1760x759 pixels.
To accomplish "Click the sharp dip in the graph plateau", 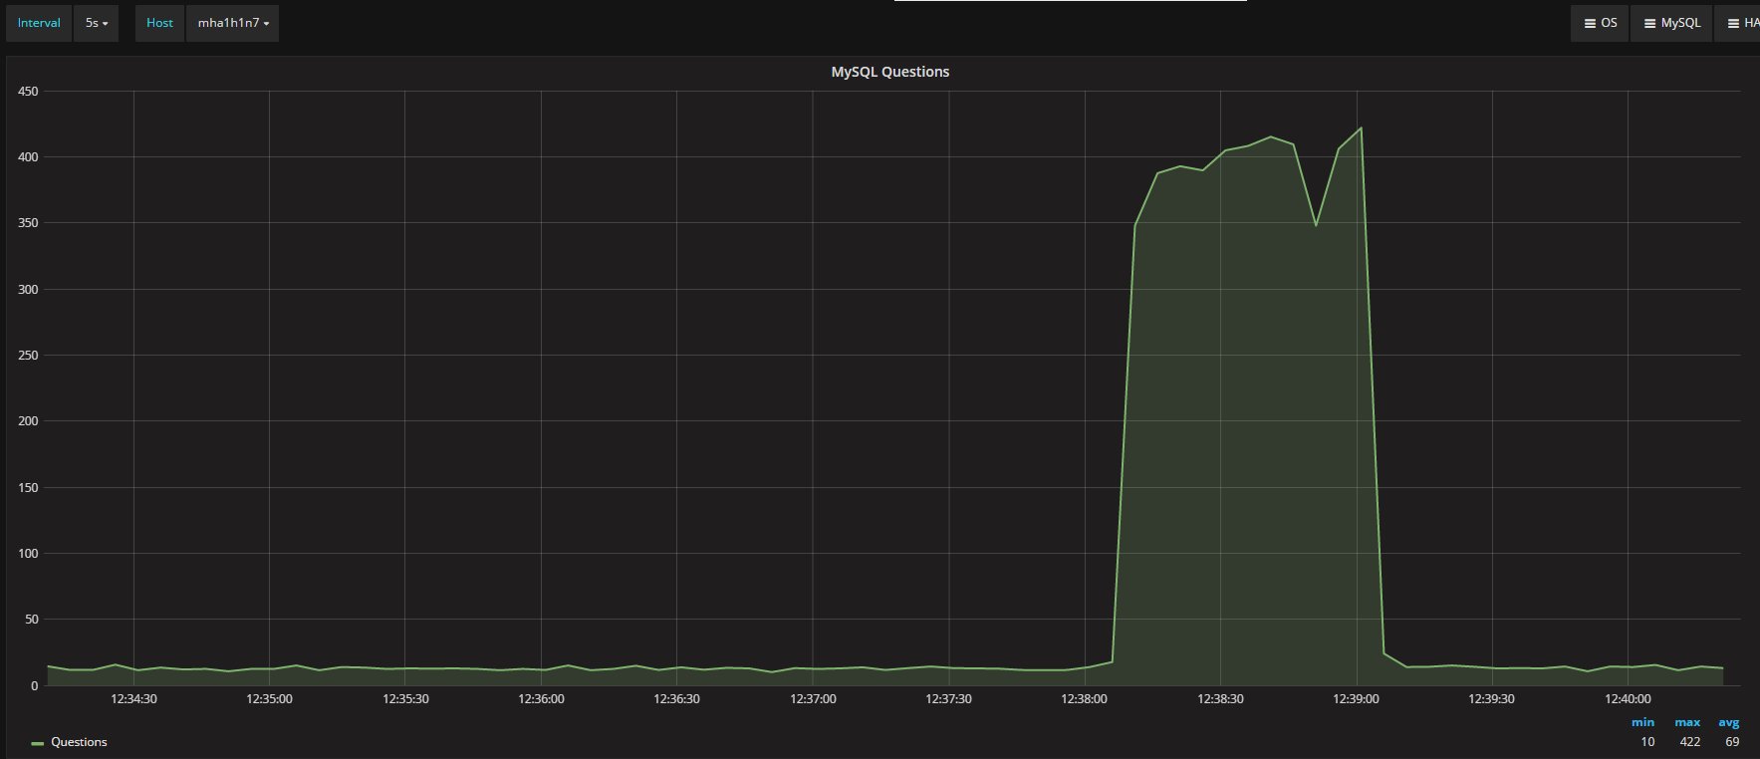I will [1316, 225].
